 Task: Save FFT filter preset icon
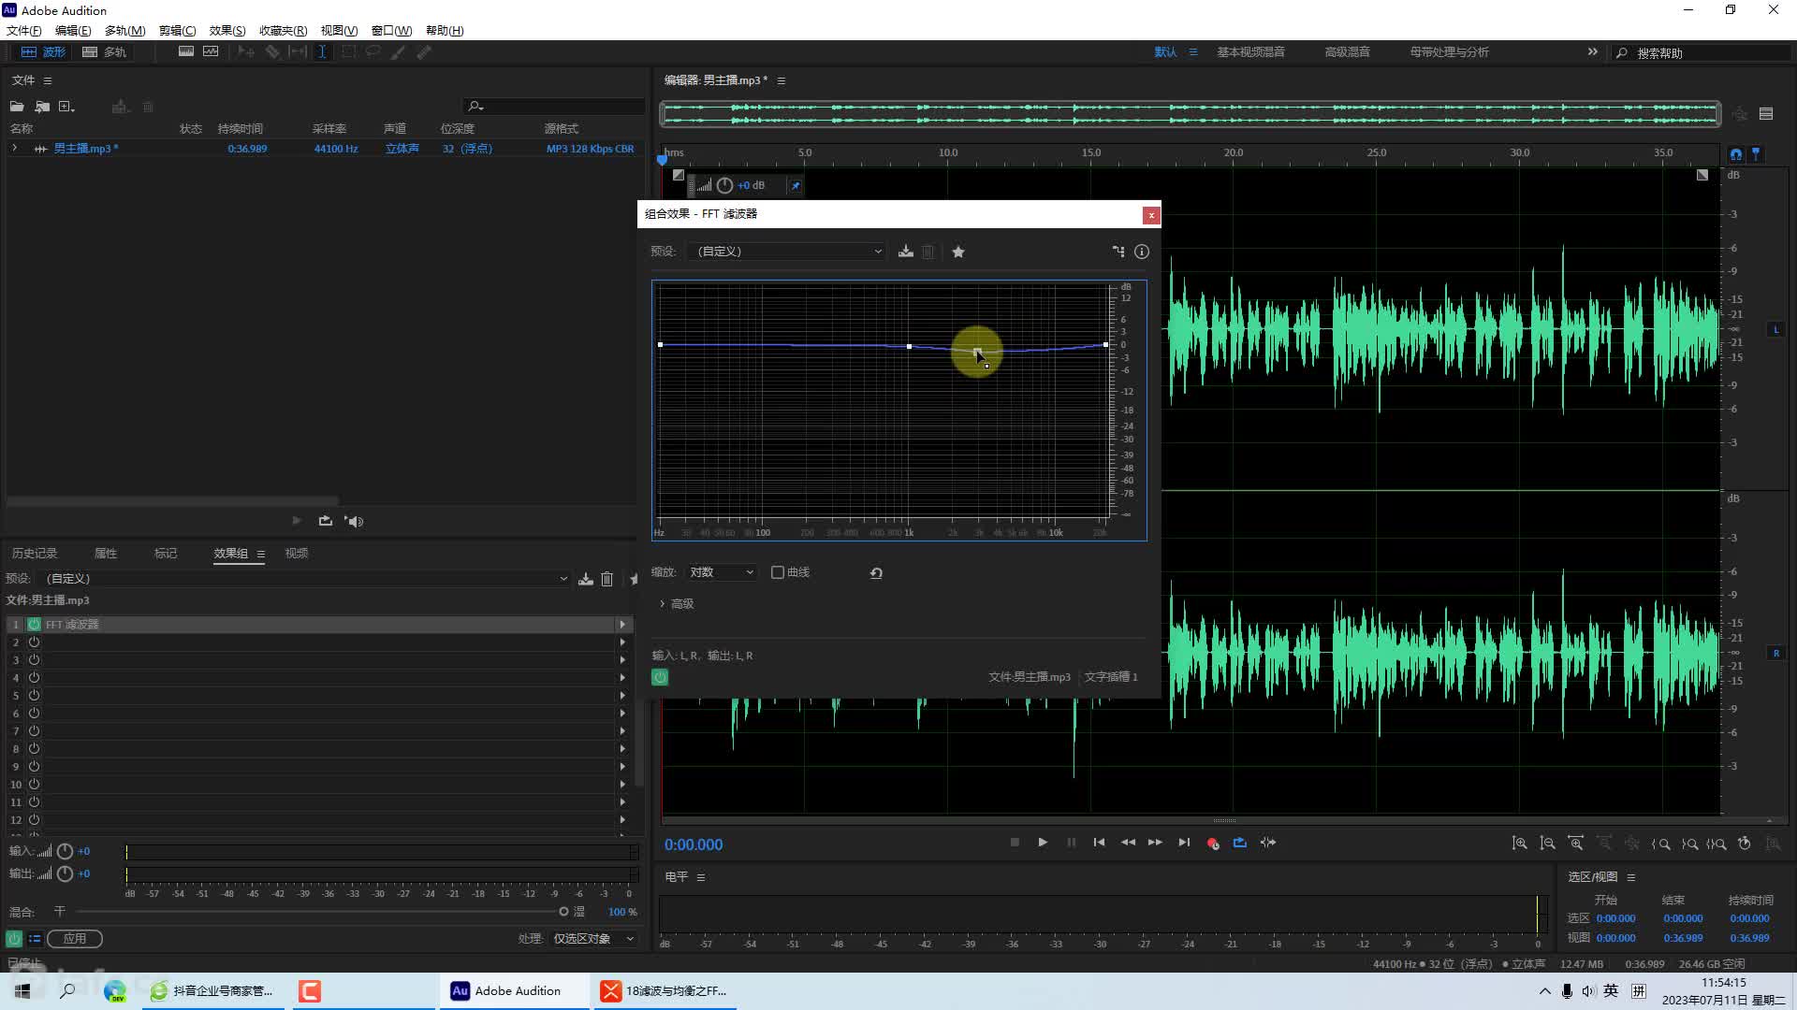point(906,252)
